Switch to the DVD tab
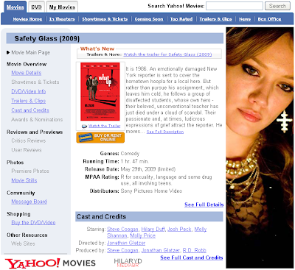The height and width of the screenshot is (270, 295). [36, 7]
